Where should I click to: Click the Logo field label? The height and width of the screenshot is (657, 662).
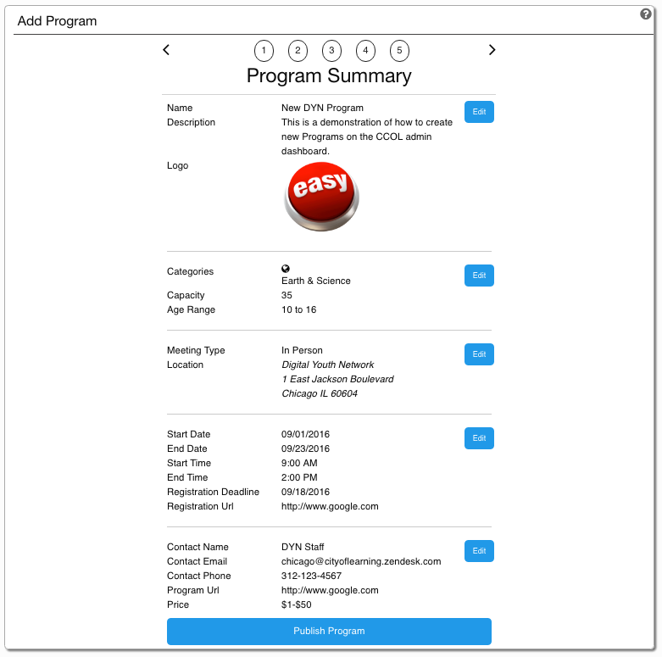click(178, 165)
